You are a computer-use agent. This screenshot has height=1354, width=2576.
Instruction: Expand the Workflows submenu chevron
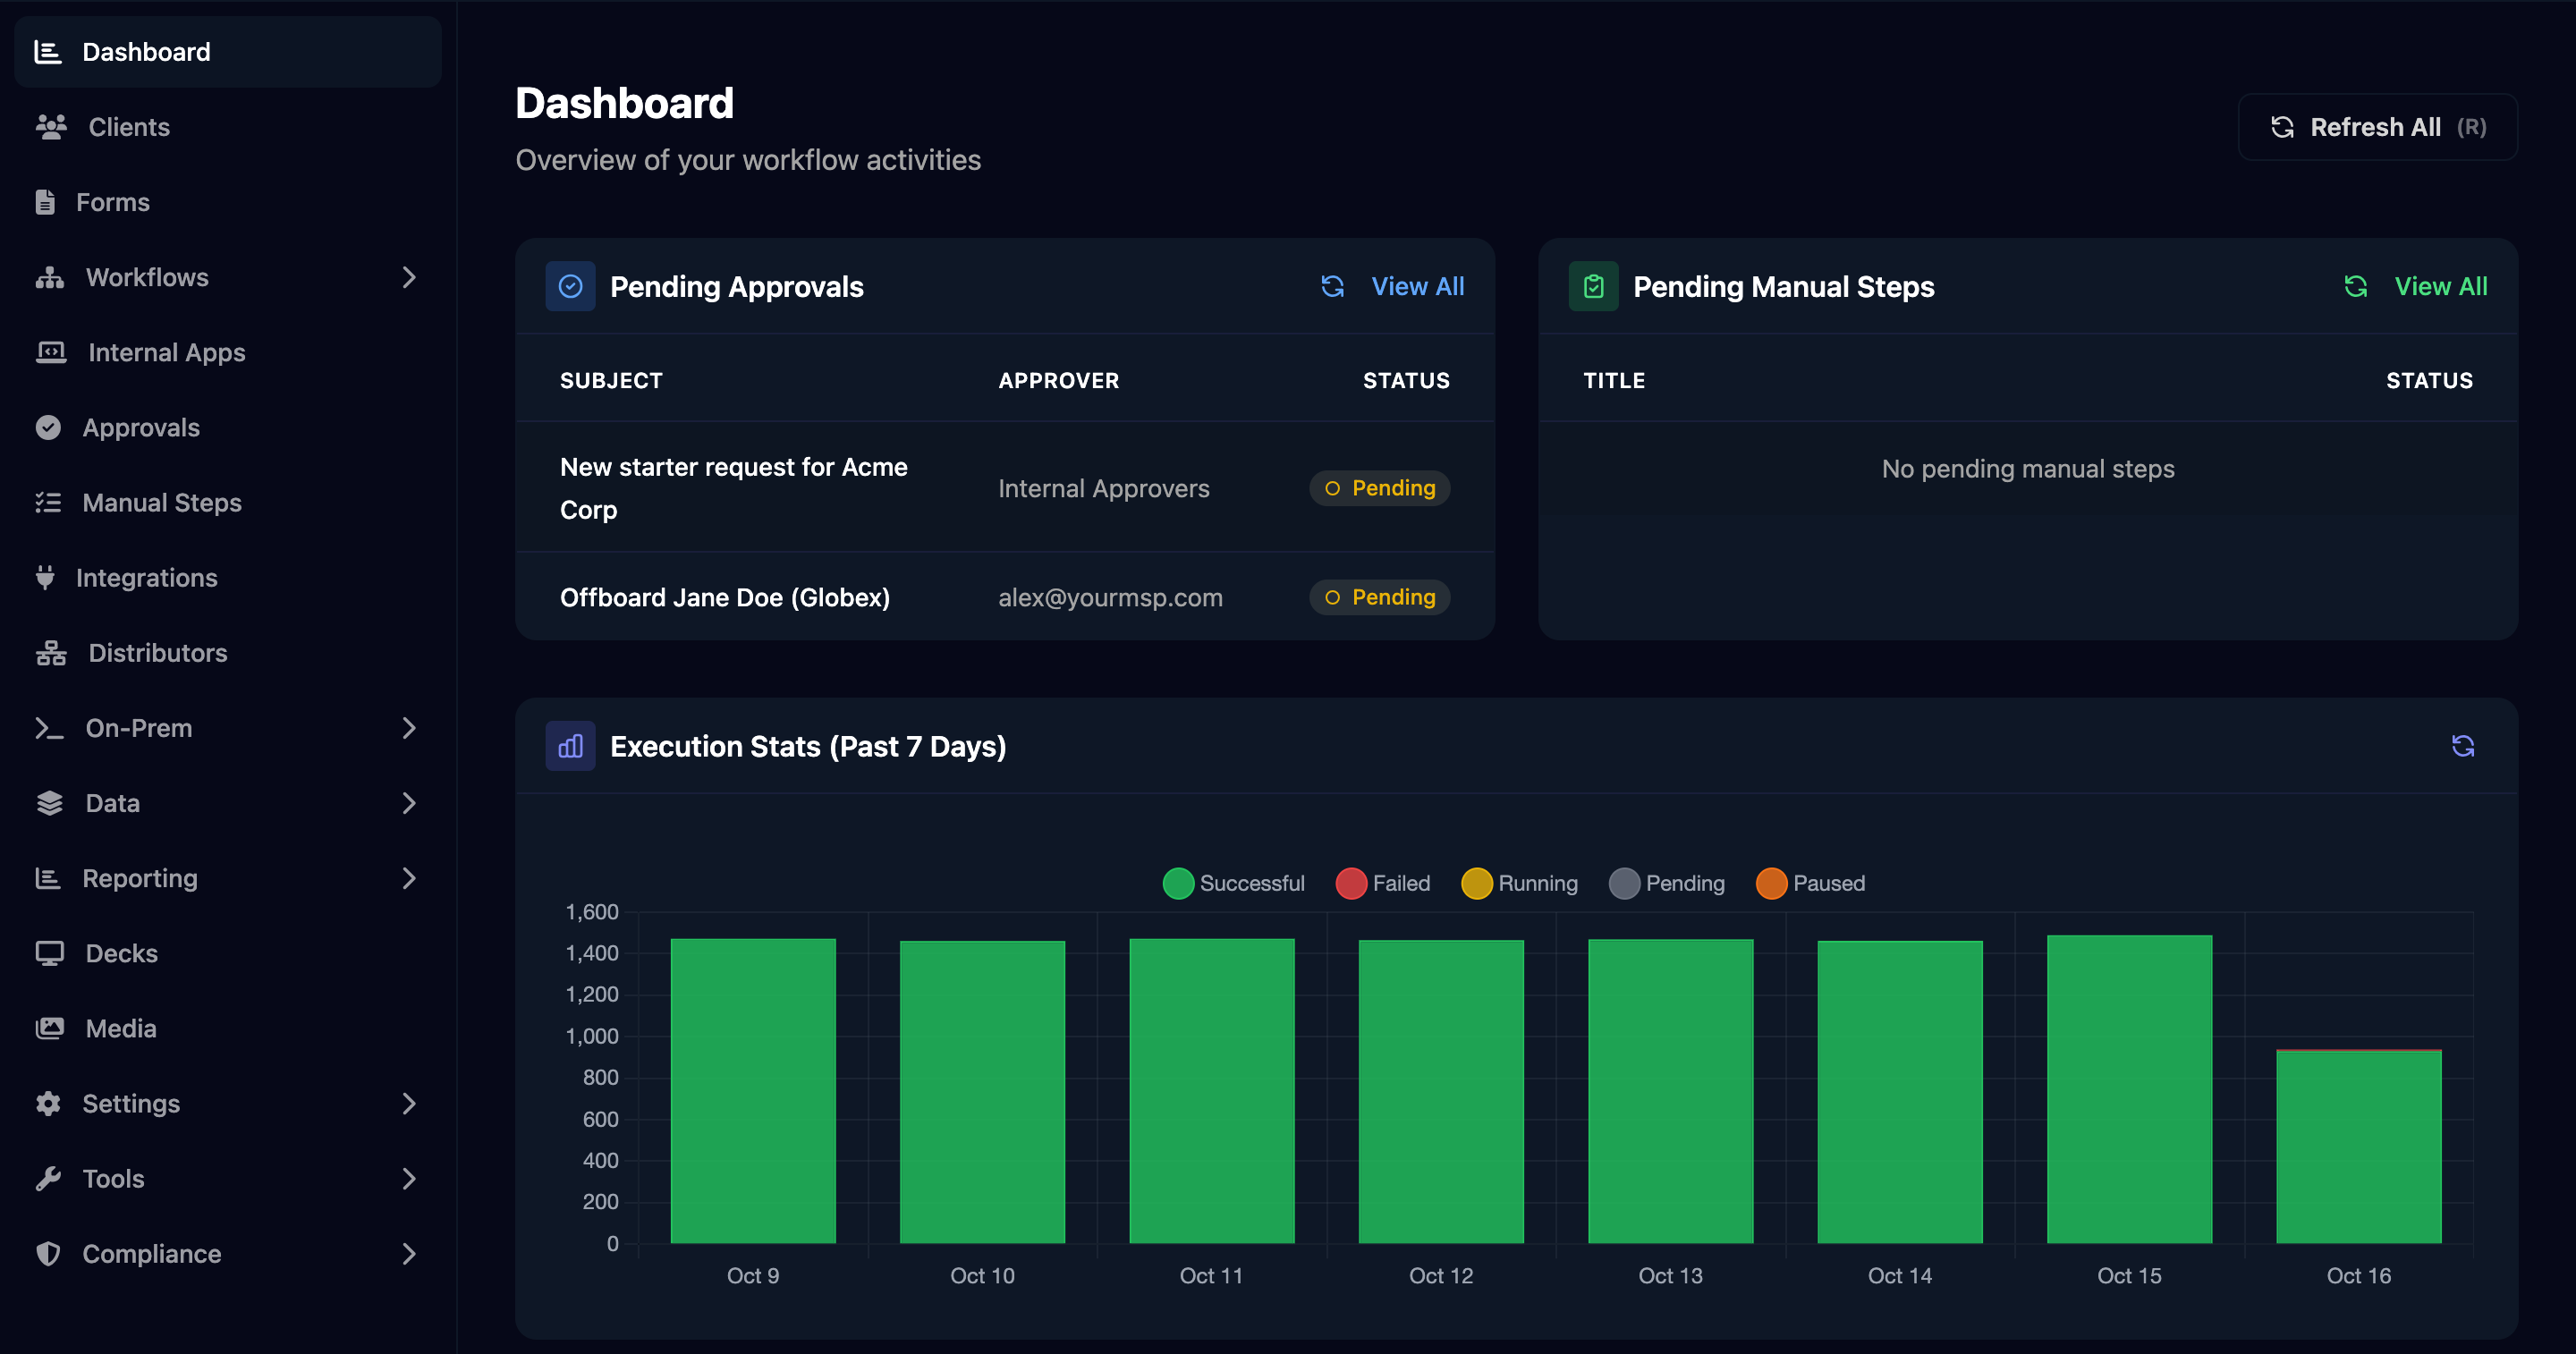point(408,277)
